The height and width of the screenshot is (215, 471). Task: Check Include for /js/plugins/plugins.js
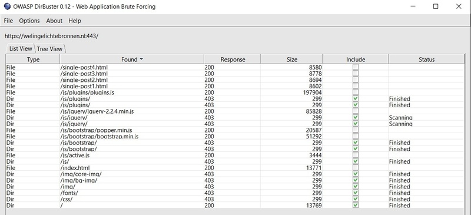coord(356,92)
